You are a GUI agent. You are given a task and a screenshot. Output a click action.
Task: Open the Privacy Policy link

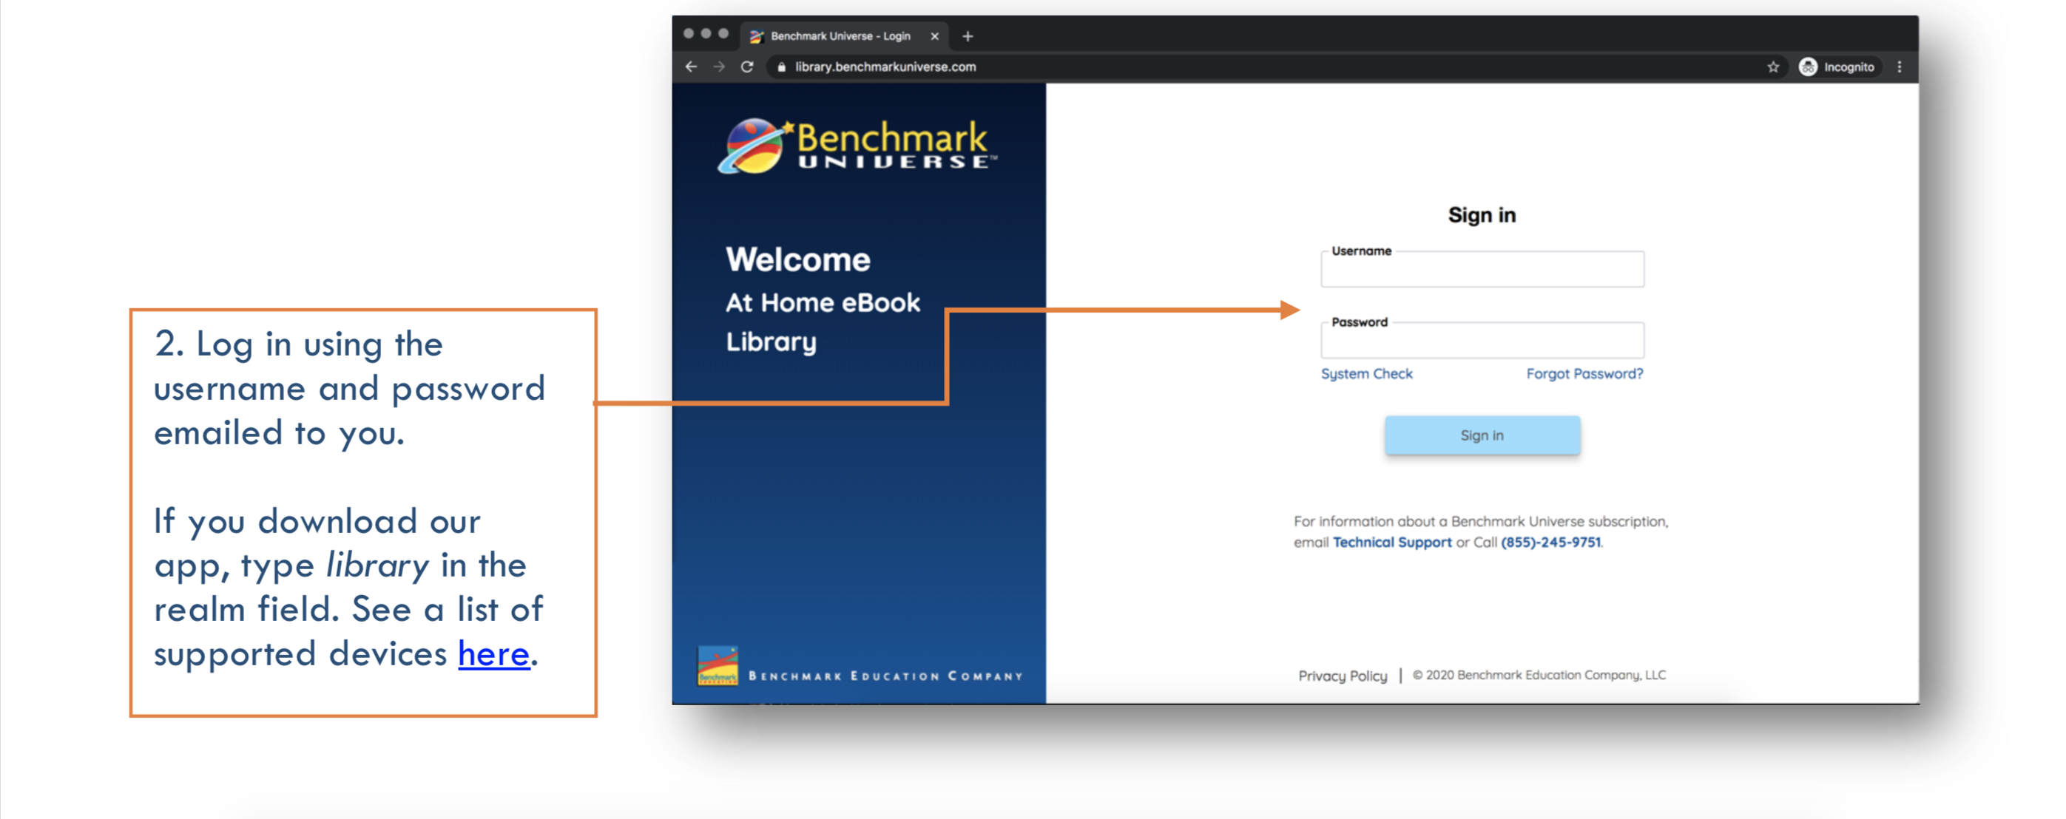point(1342,676)
